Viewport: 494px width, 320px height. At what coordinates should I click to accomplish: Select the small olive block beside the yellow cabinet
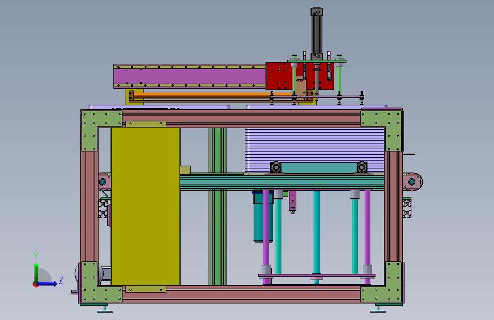185,170
